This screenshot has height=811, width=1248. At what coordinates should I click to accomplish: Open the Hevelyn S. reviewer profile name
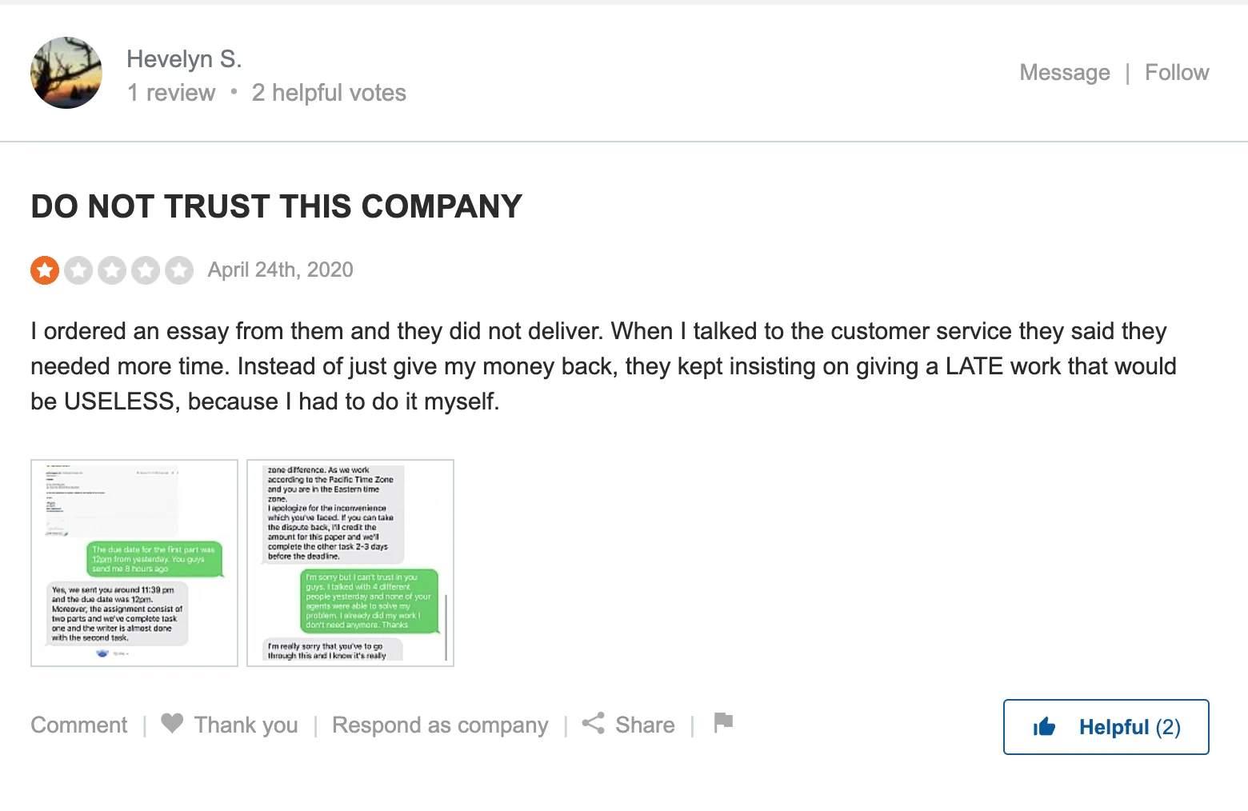[x=184, y=59]
